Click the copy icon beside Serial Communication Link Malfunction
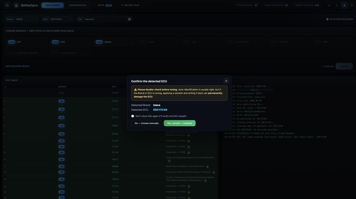Screen dimensions: 356x199 [207, 167]
